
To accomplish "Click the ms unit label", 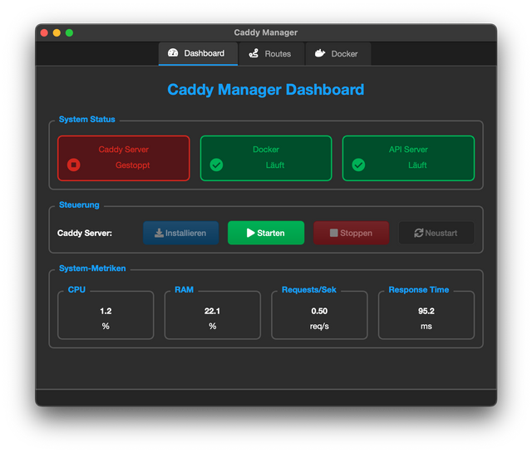I will point(426,326).
